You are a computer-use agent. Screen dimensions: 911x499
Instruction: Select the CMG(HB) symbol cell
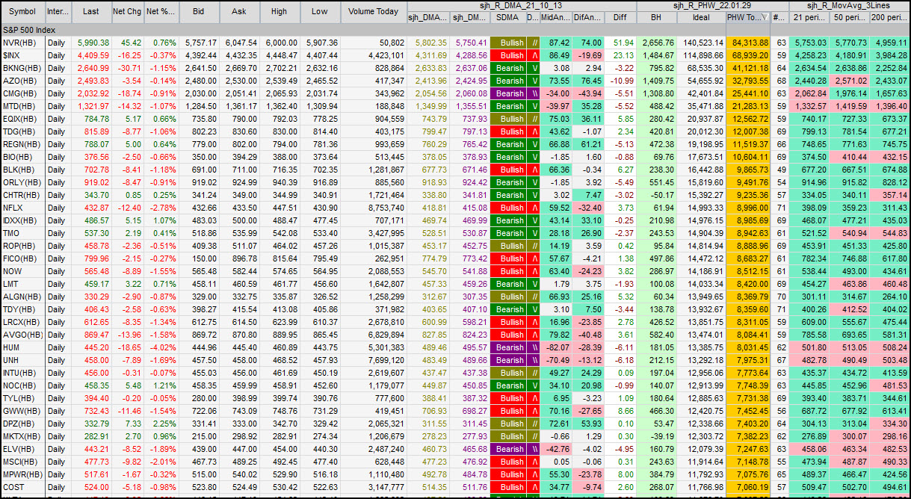(x=22, y=93)
